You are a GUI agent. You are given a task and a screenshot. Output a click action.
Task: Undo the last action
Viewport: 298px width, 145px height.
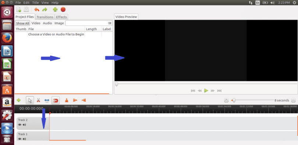[37, 10]
